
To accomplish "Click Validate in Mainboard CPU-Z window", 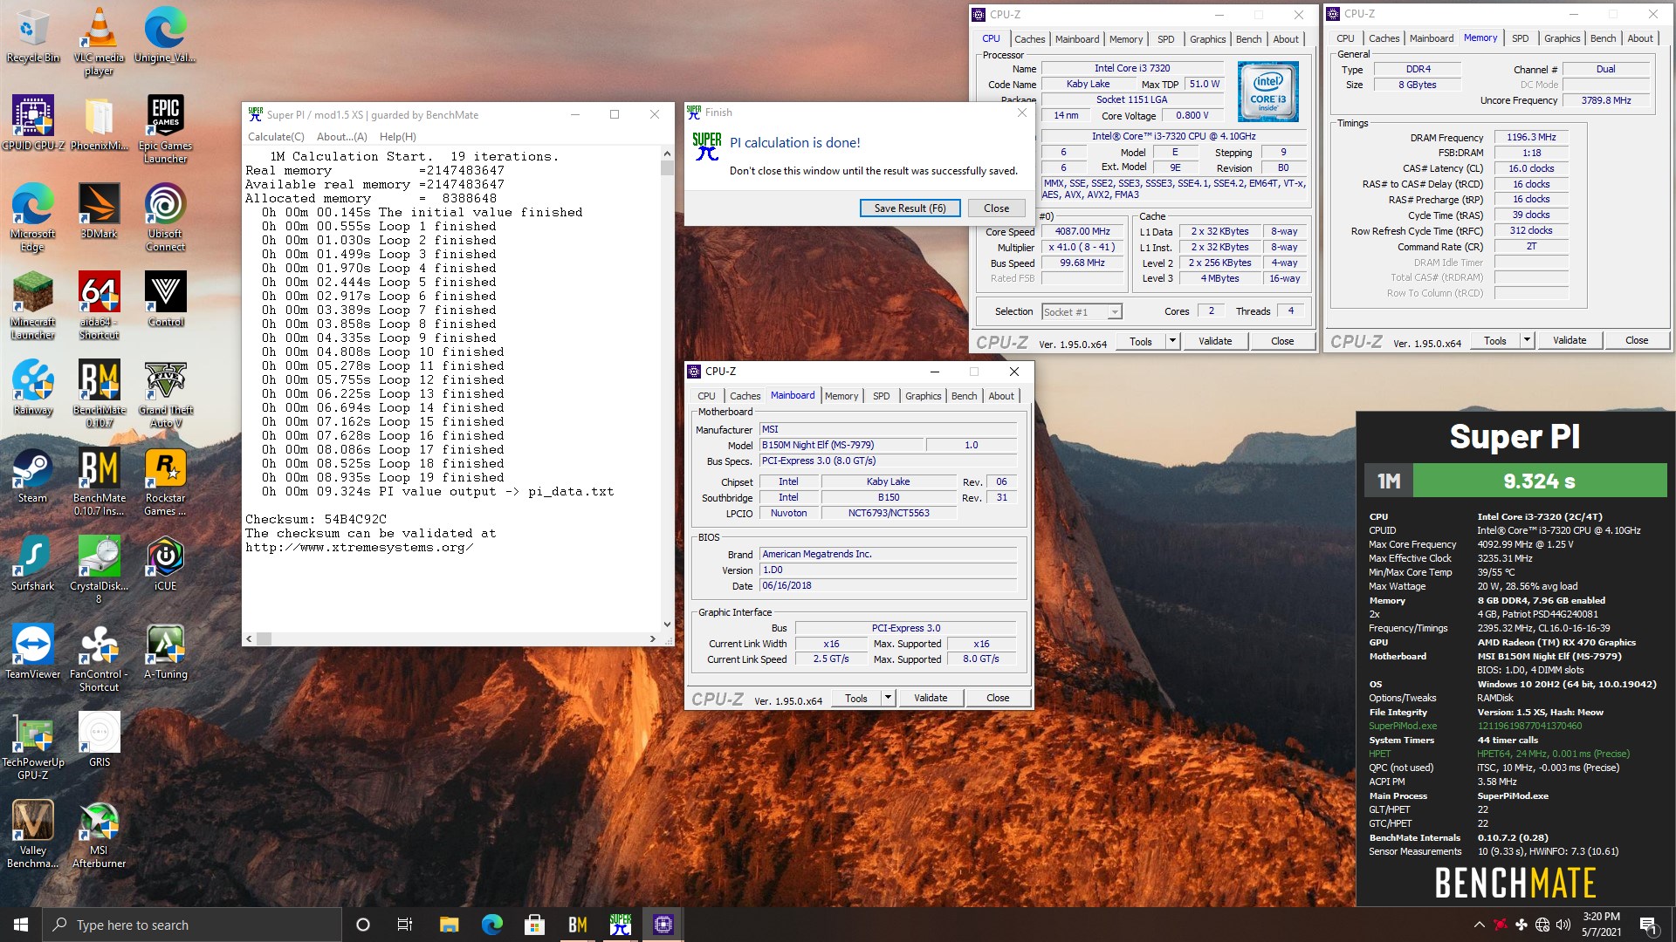I will [930, 698].
